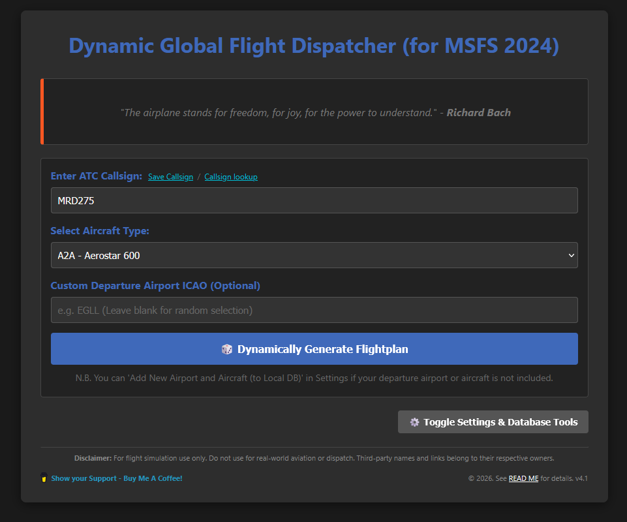
Task: Open the READ ME link
Action: click(523, 478)
